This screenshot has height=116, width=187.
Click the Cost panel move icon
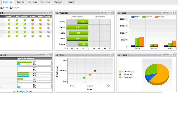[171, 12]
